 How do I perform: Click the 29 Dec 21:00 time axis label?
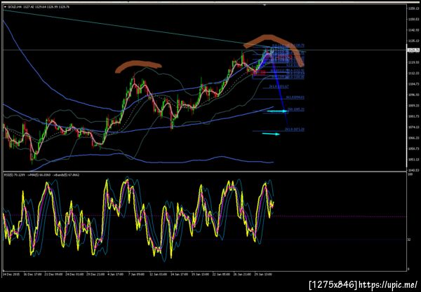click(97, 274)
